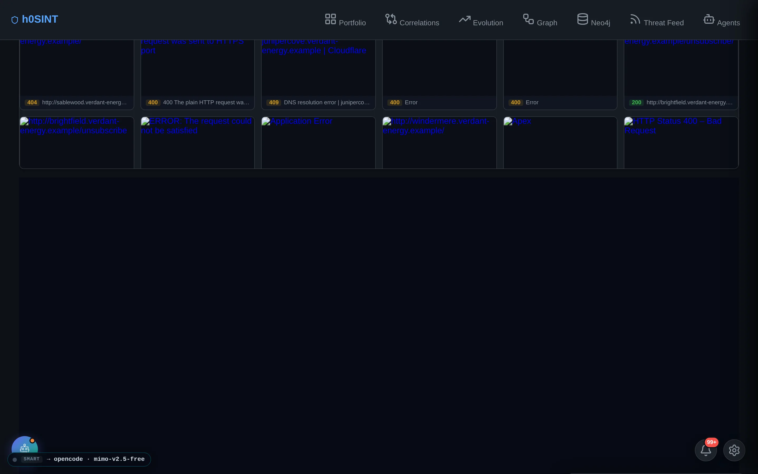Switch to the Evolution tab
Viewport: 758px width, 474px height.
coord(481,20)
